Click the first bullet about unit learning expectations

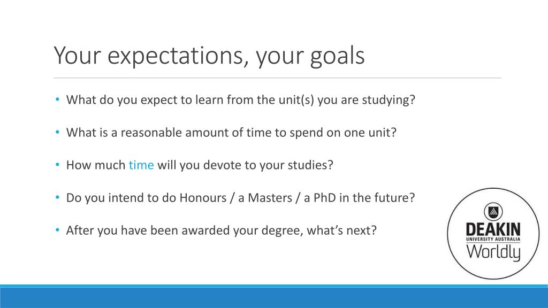[x=240, y=100]
